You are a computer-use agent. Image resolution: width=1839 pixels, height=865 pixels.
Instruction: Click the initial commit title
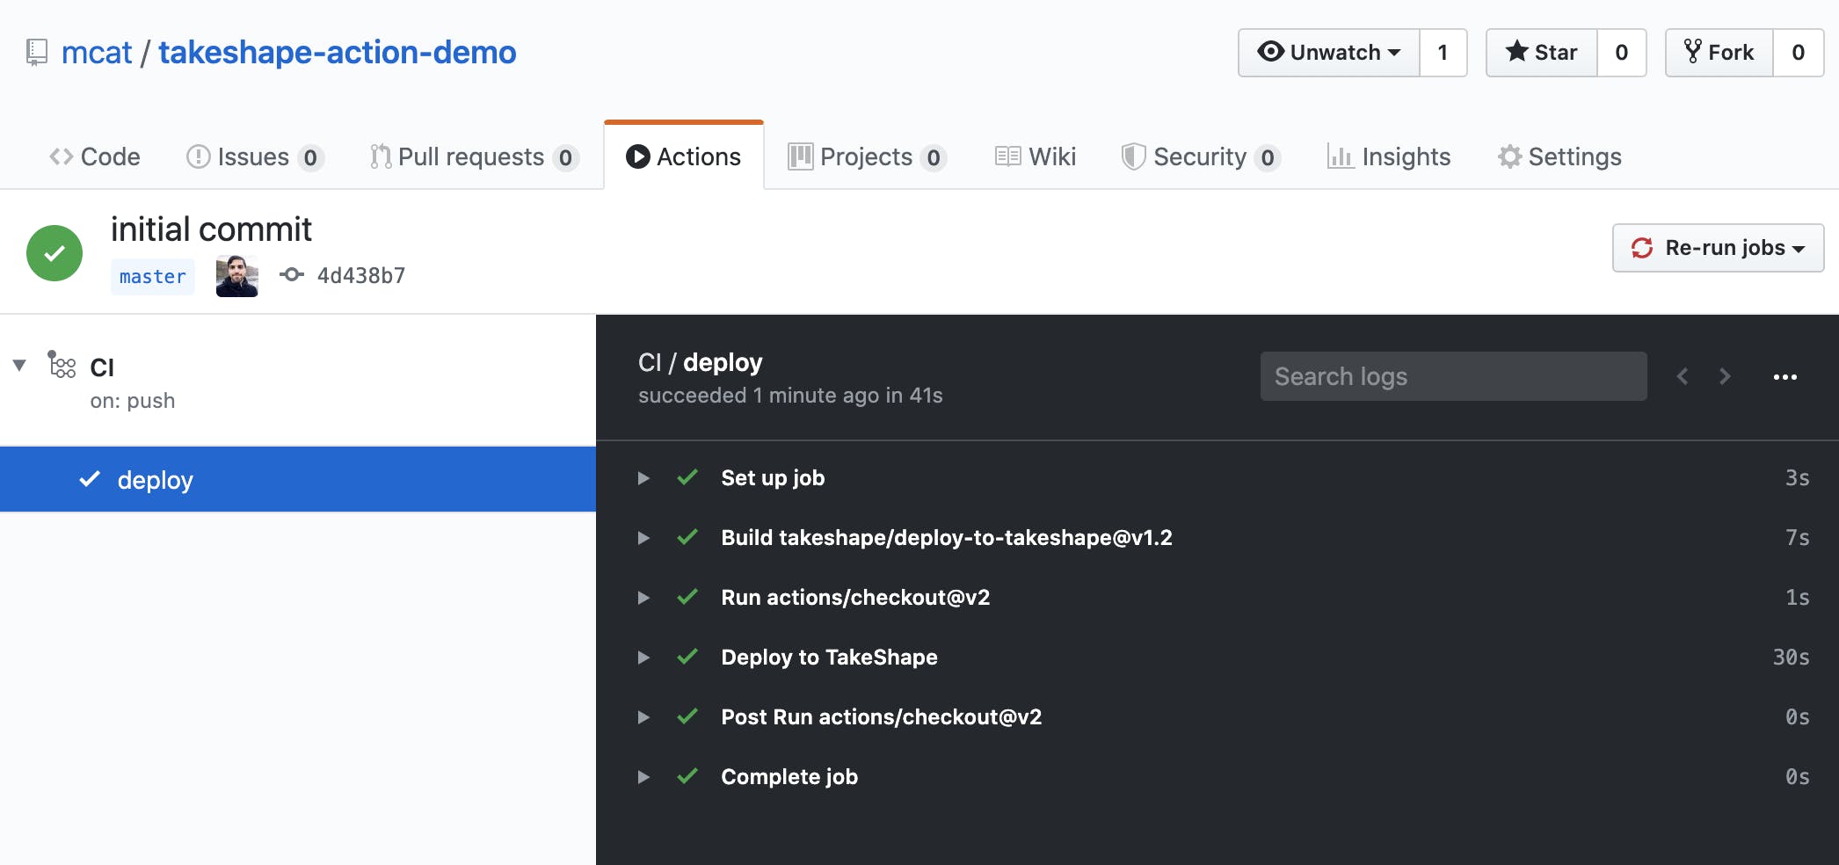pyautogui.click(x=211, y=229)
